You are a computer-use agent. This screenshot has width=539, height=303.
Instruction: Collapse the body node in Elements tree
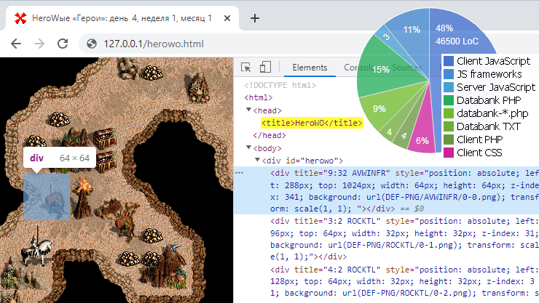248,148
